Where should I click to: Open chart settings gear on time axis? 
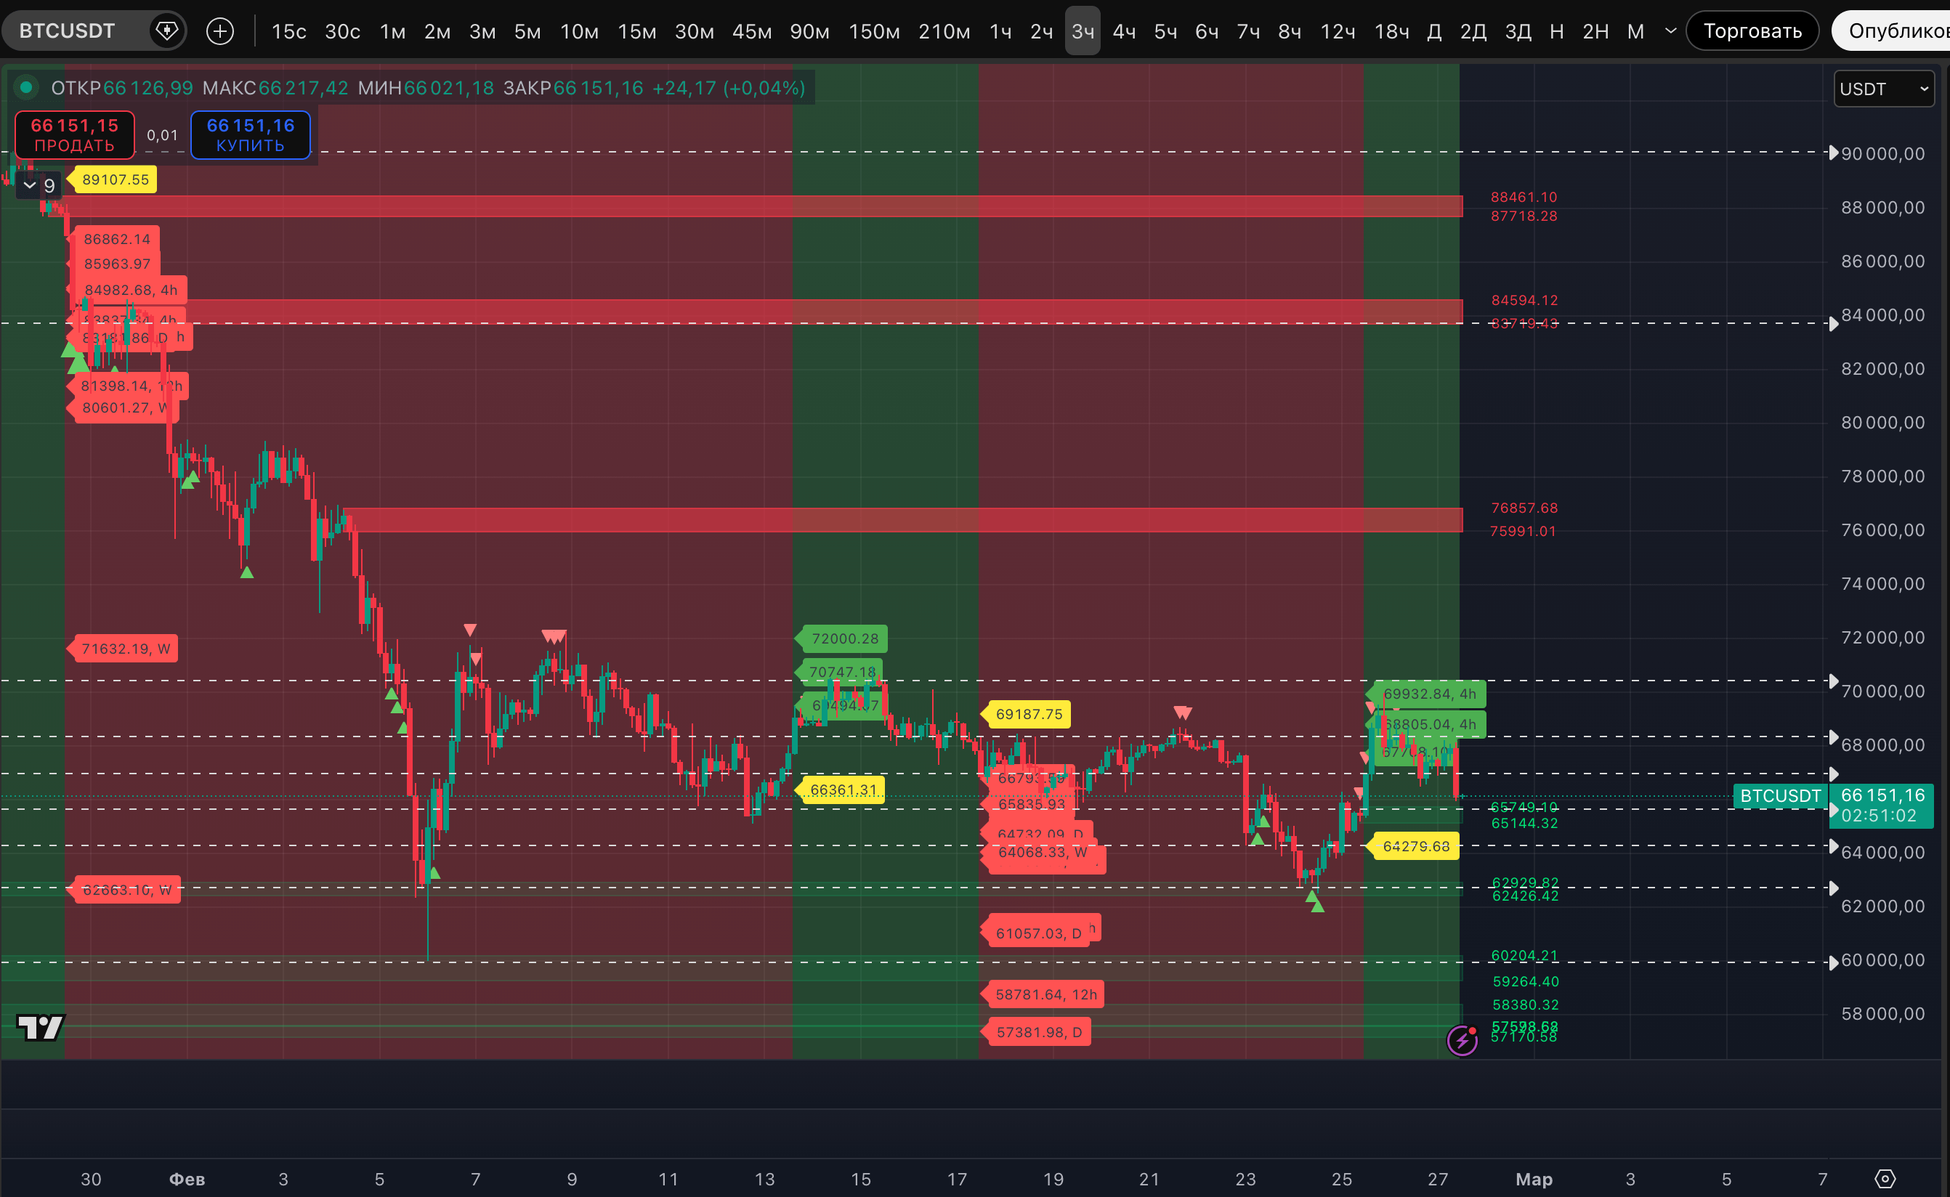1885,1178
